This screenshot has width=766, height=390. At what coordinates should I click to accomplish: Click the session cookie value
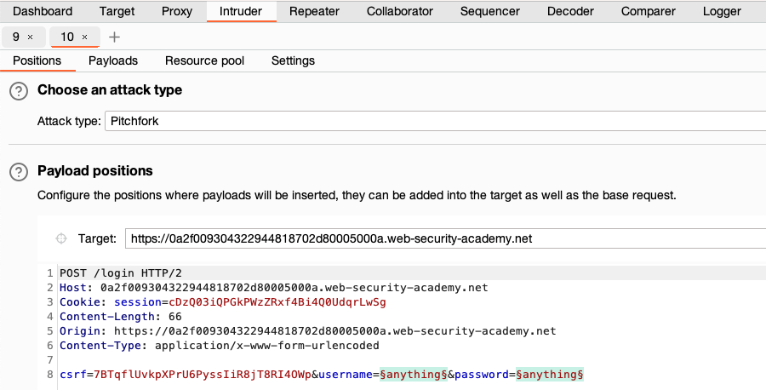[x=277, y=302]
